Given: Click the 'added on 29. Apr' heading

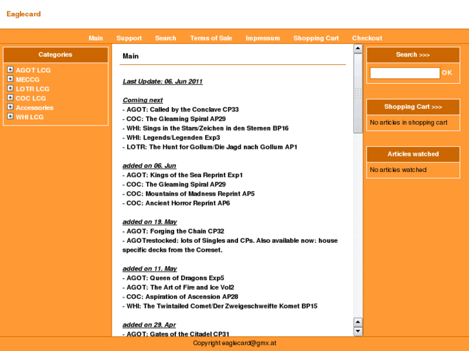Looking at the screenshot, I should [x=149, y=325].
